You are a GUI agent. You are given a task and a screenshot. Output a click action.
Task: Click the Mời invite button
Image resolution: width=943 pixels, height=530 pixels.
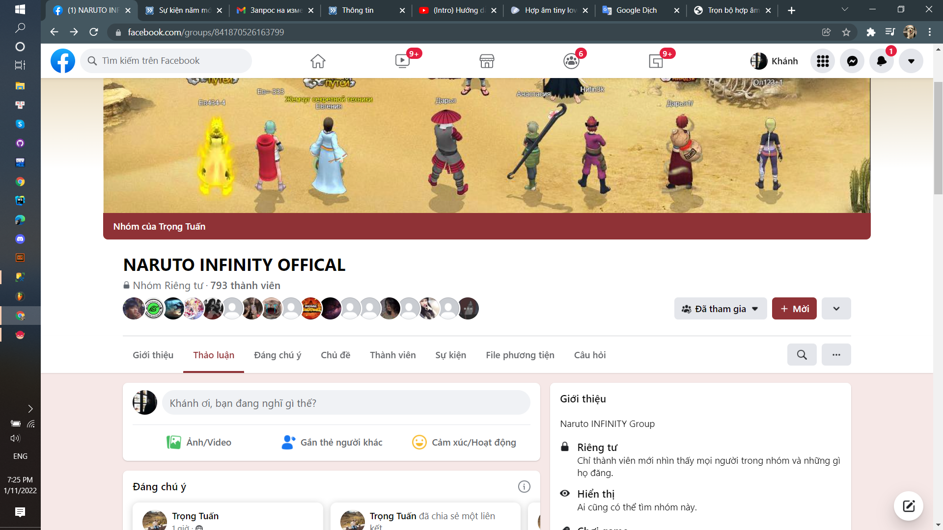click(794, 309)
